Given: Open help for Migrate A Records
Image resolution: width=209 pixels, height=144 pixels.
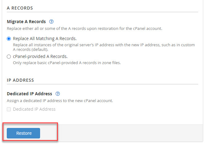Looking at the screenshot, I should (51, 22).
